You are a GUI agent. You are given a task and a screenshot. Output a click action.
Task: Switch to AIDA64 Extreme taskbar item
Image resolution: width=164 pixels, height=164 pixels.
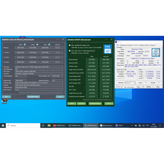[60, 125]
